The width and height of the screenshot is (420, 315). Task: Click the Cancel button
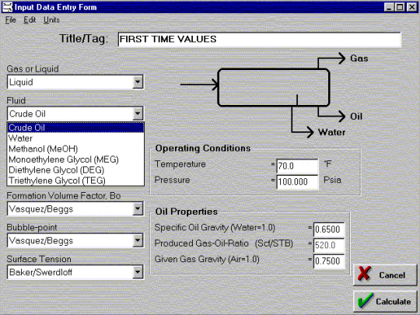pyautogui.click(x=385, y=275)
